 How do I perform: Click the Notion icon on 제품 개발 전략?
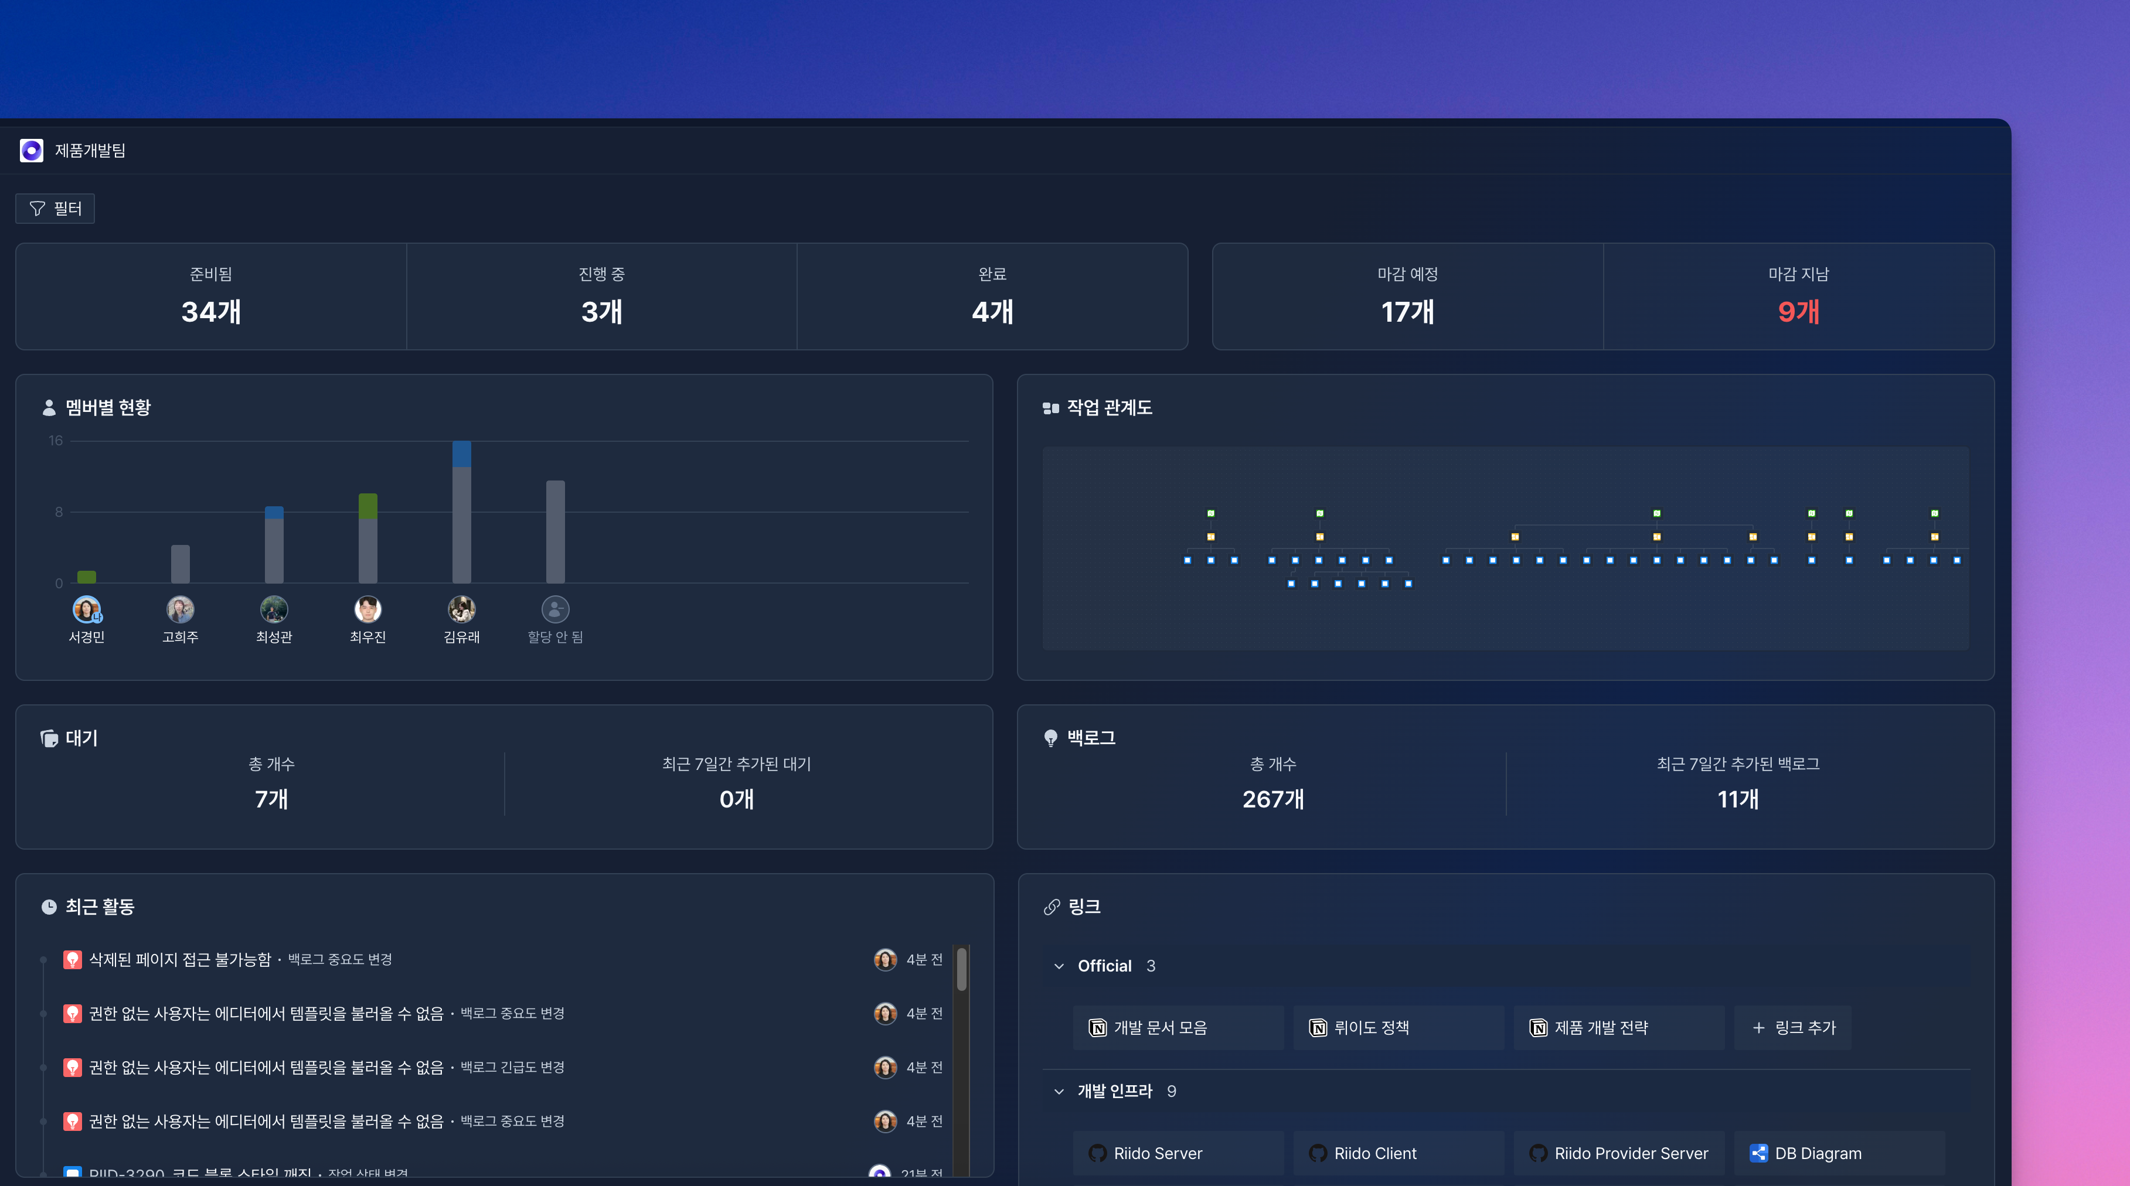click(x=1539, y=1027)
